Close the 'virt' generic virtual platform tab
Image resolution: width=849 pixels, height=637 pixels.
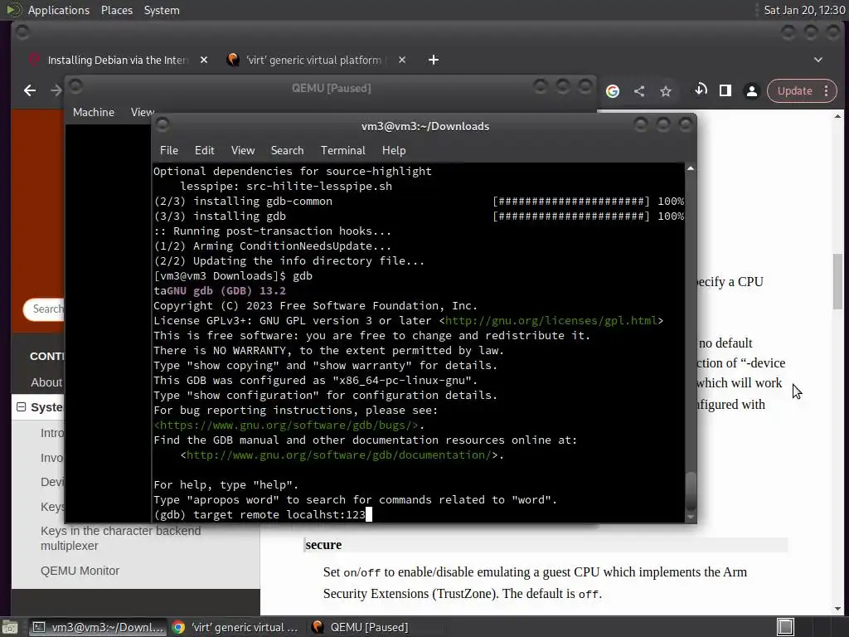point(402,60)
